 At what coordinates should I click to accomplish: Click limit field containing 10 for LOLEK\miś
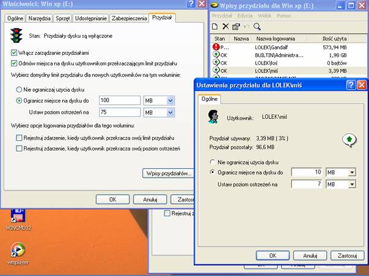tap(307, 172)
